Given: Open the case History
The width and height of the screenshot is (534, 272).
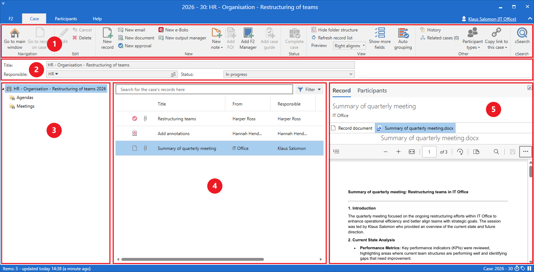Looking at the screenshot, I should pos(430,30).
